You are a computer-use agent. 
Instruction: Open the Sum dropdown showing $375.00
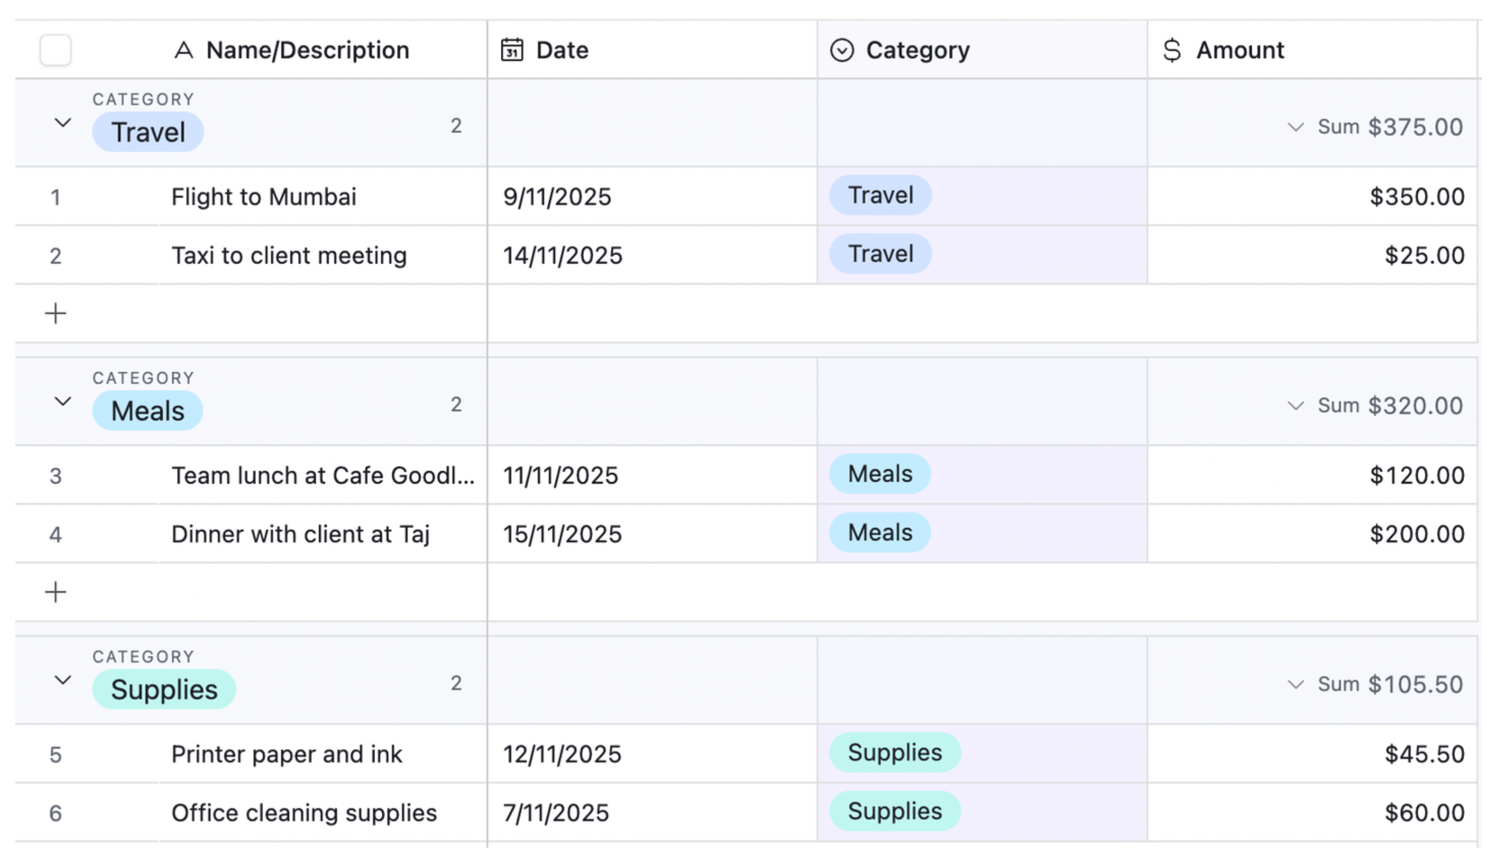point(1295,126)
